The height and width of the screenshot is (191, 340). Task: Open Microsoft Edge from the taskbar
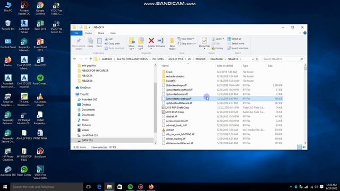tap(99, 187)
